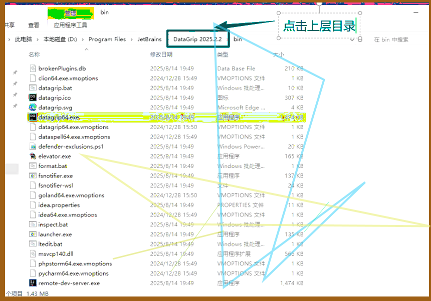Click the Edge icon beside datagrip.svg
431x301 pixels.
point(33,107)
